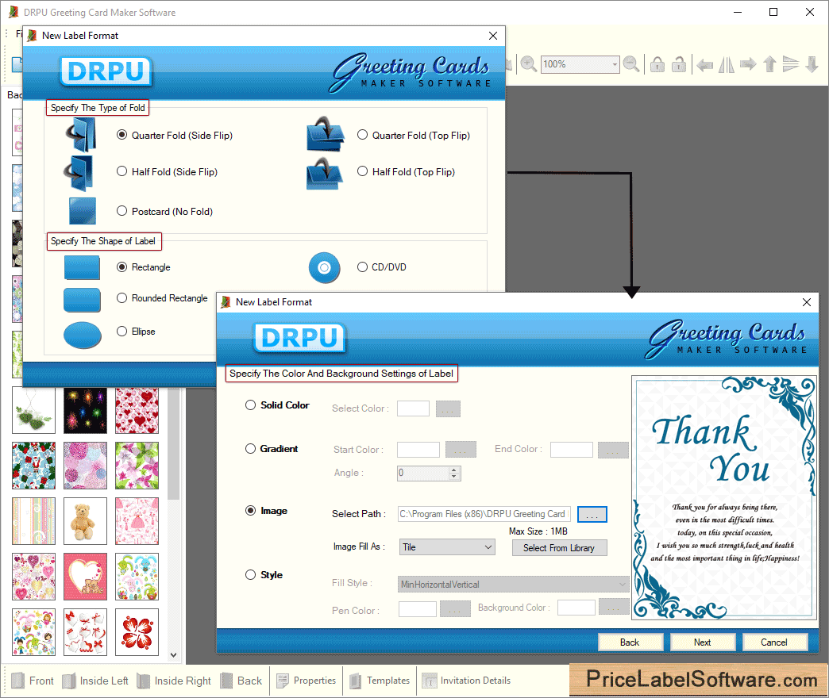Click the Half Fold (Top Flip) card icon
Image resolution: width=829 pixels, height=698 pixels.
325,173
